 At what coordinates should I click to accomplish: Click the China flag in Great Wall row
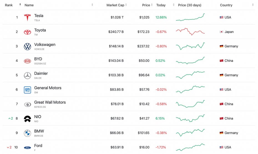pyautogui.click(x=221, y=104)
